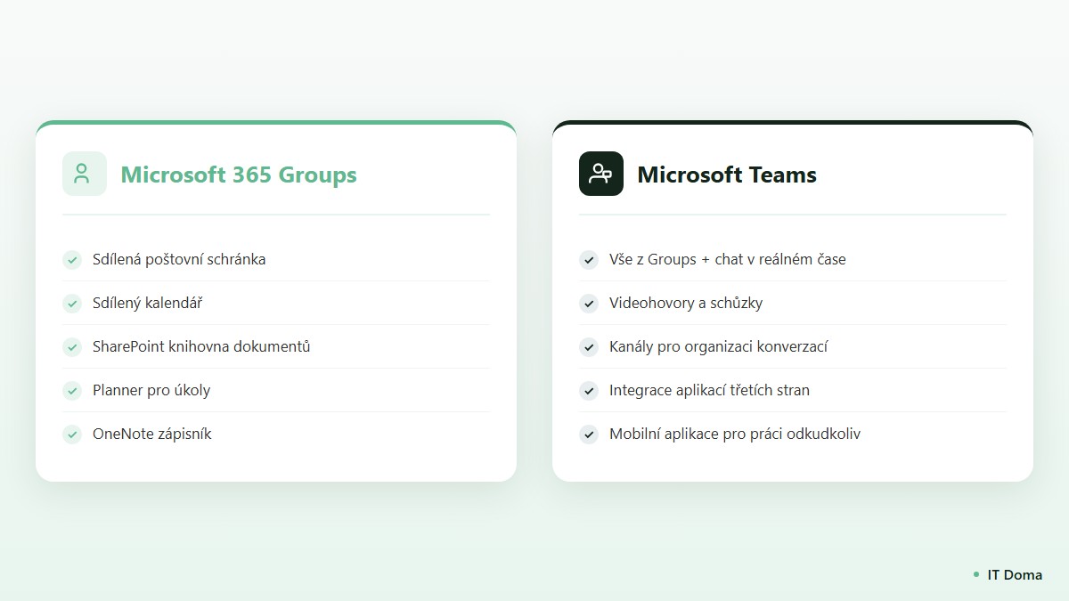1069x601 pixels.
Task: Click the text Kanály pro organizaci konverzací
Action: pos(719,347)
